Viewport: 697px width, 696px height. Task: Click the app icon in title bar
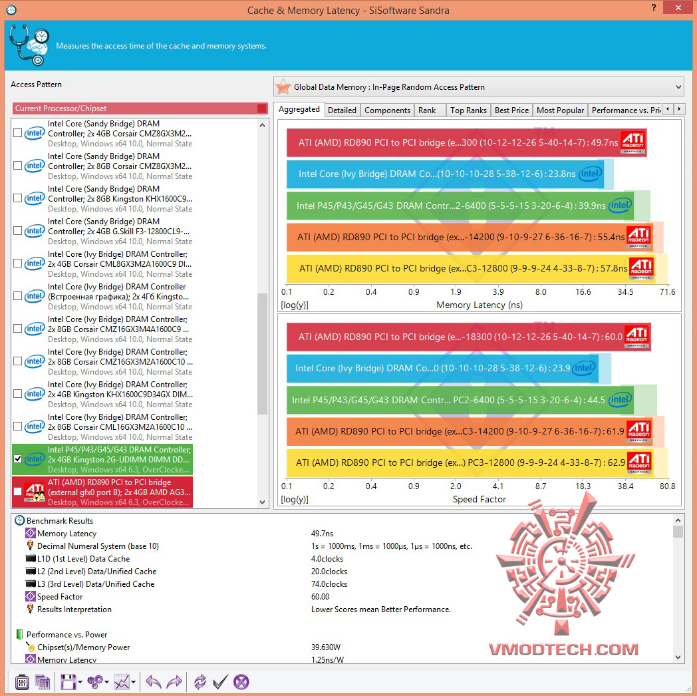coord(11,10)
